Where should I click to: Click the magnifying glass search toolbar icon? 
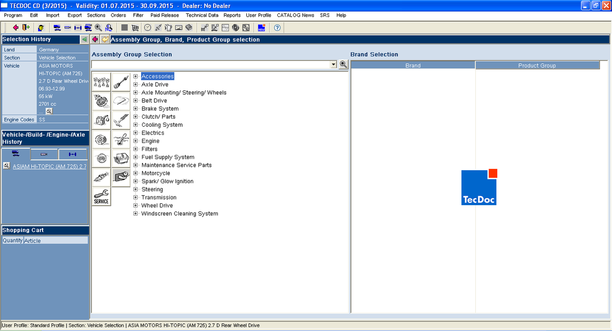click(x=98, y=28)
